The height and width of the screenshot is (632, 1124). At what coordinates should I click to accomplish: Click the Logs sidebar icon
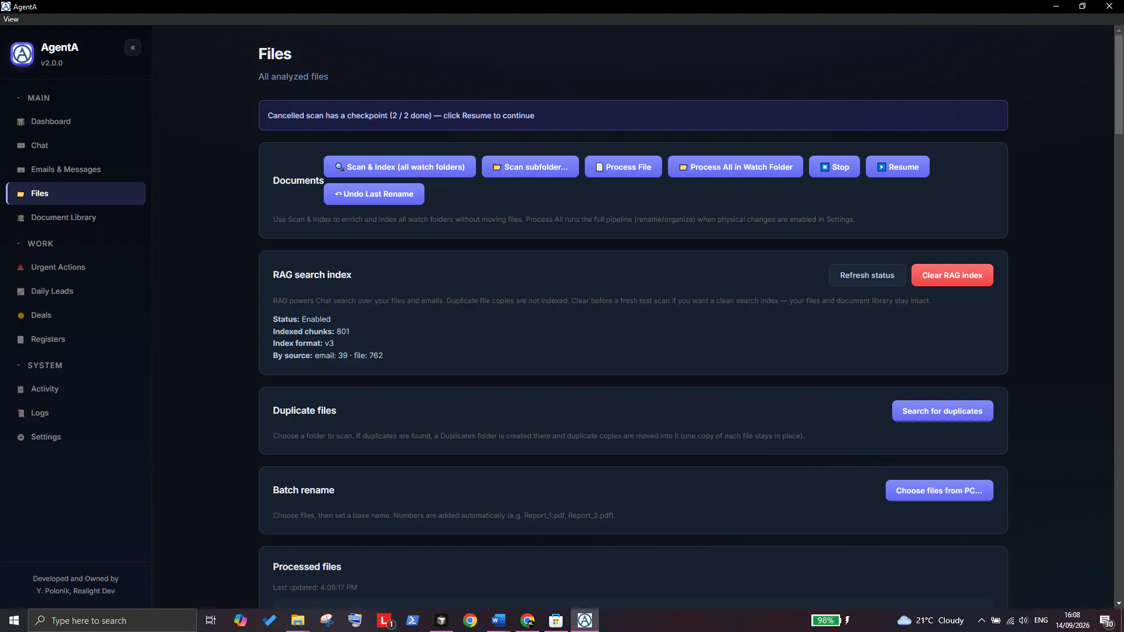click(20, 413)
